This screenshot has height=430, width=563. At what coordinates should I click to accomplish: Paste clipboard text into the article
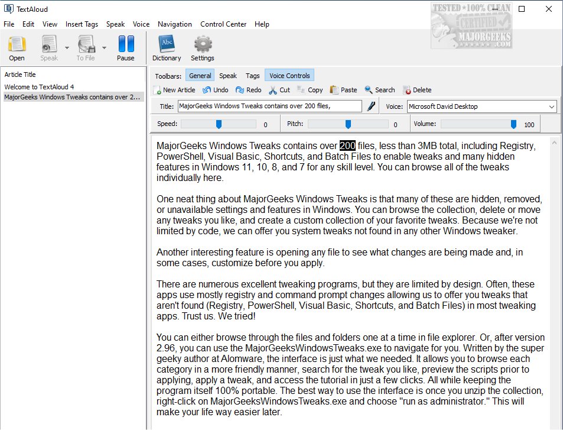344,90
